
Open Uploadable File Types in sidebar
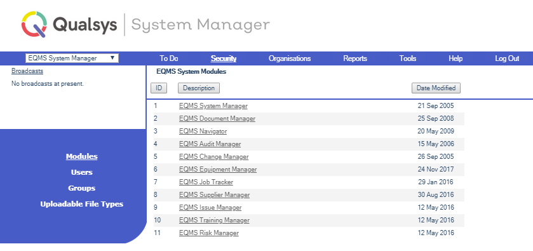(x=81, y=204)
